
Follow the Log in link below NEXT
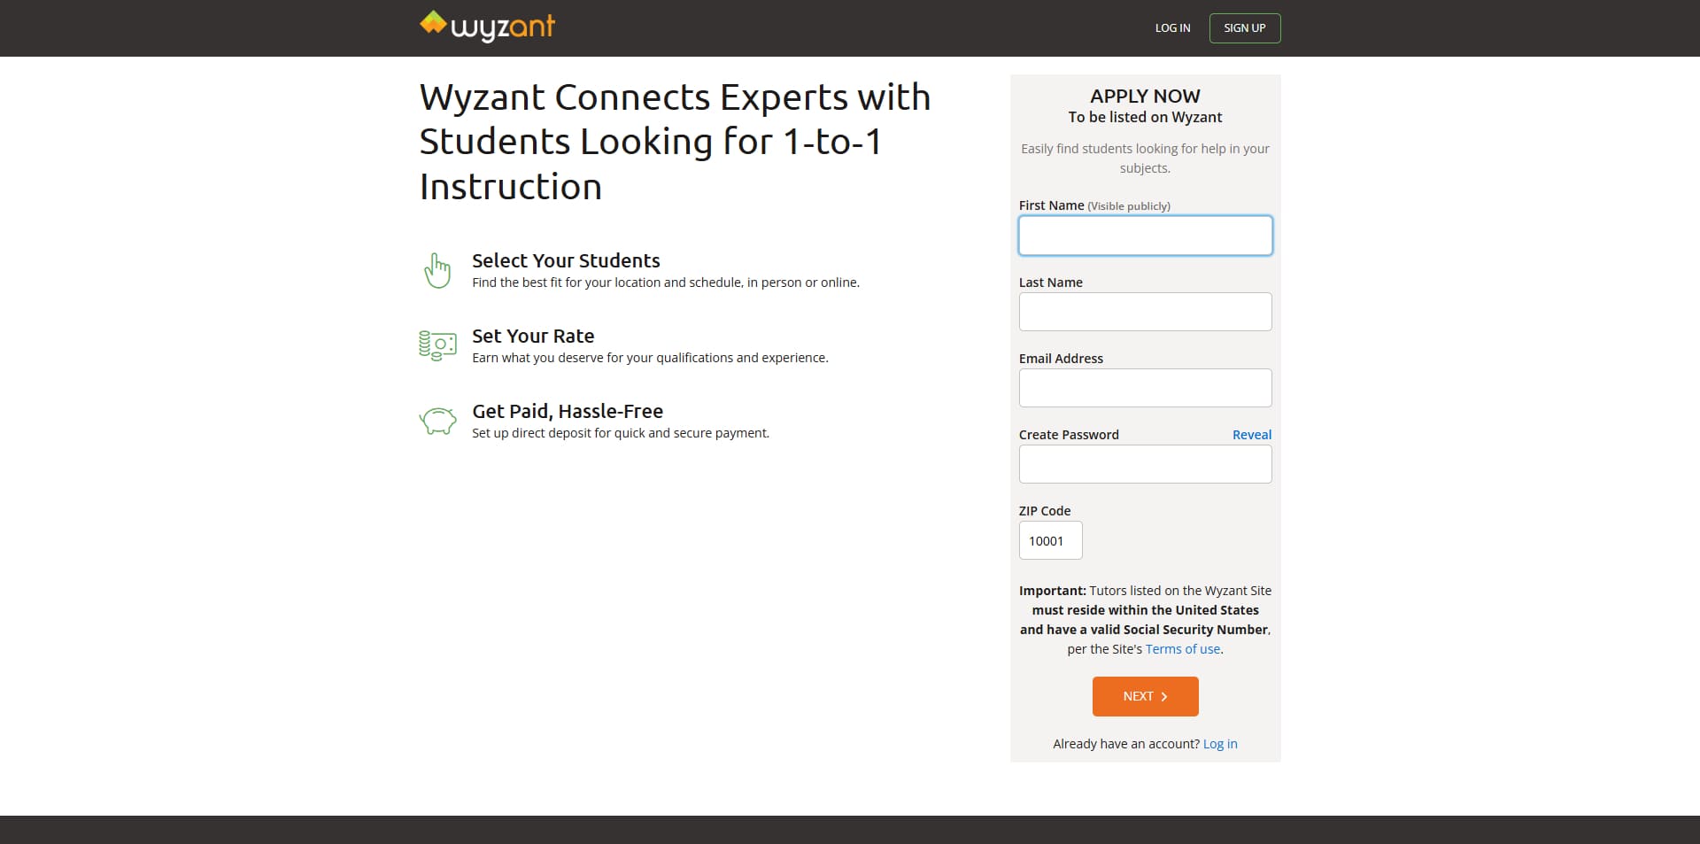[1220, 744]
